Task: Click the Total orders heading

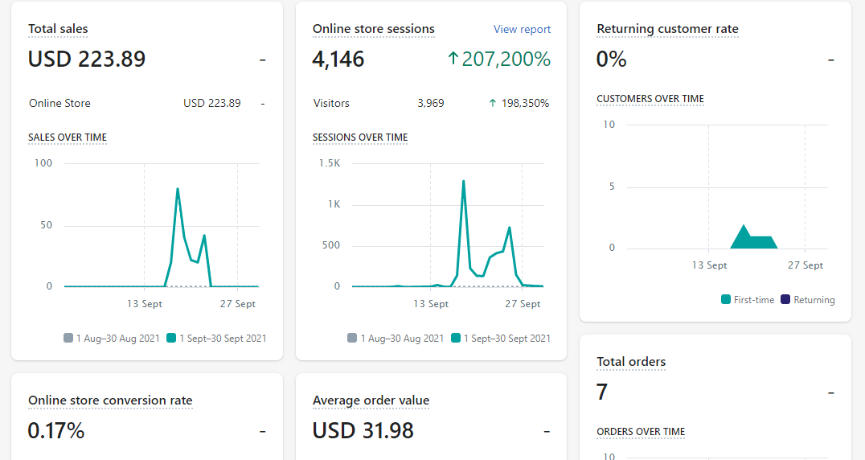Action: (x=631, y=362)
